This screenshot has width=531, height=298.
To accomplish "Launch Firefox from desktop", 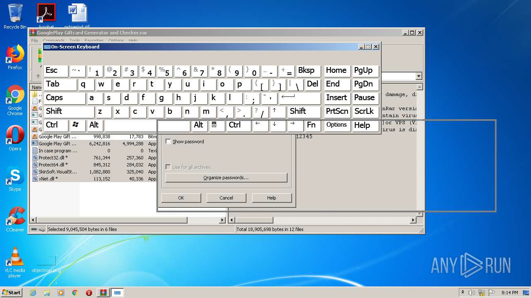I will [15, 57].
